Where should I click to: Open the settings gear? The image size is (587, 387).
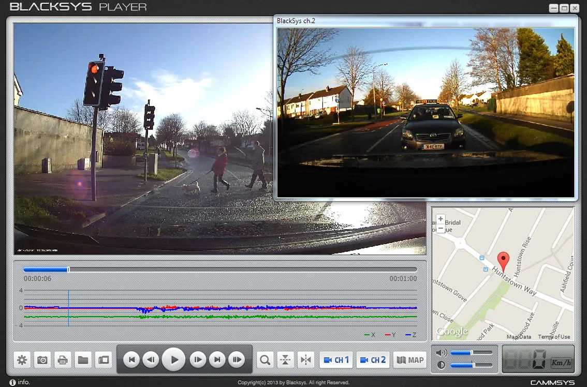[22, 360]
